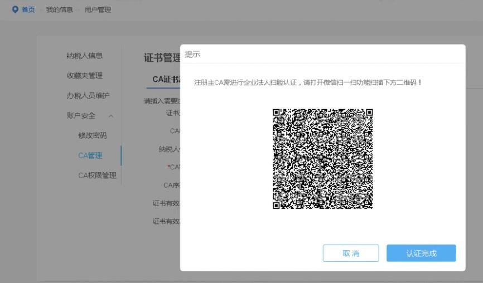Image resolution: width=483 pixels, height=283 pixels.
Task: Click the 取消 button in dialog
Action: tap(351, 253)
